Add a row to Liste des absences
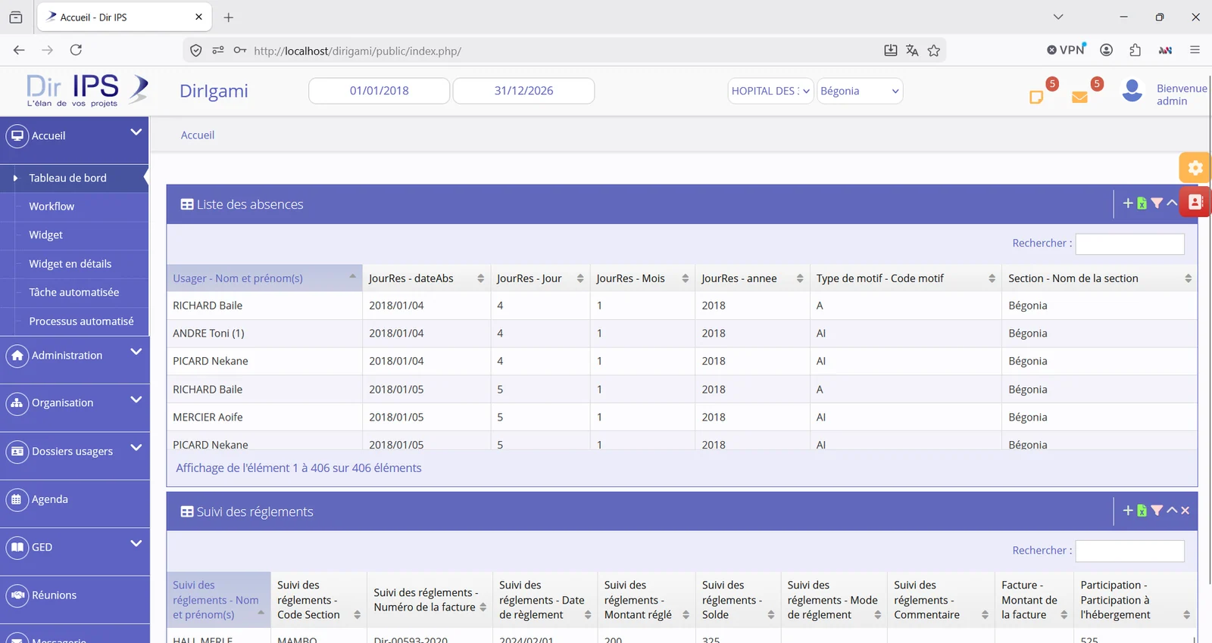The width and height of the screenshot is (1212, 643). click(1128, 203)
